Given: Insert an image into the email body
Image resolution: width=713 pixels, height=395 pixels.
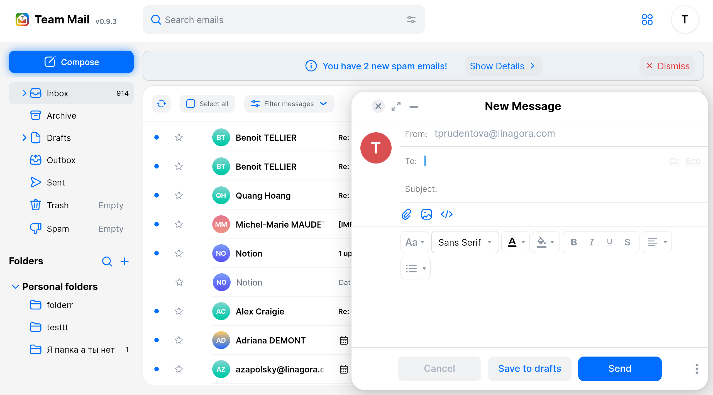Looking at the screenshot, I should pos(426,214).
